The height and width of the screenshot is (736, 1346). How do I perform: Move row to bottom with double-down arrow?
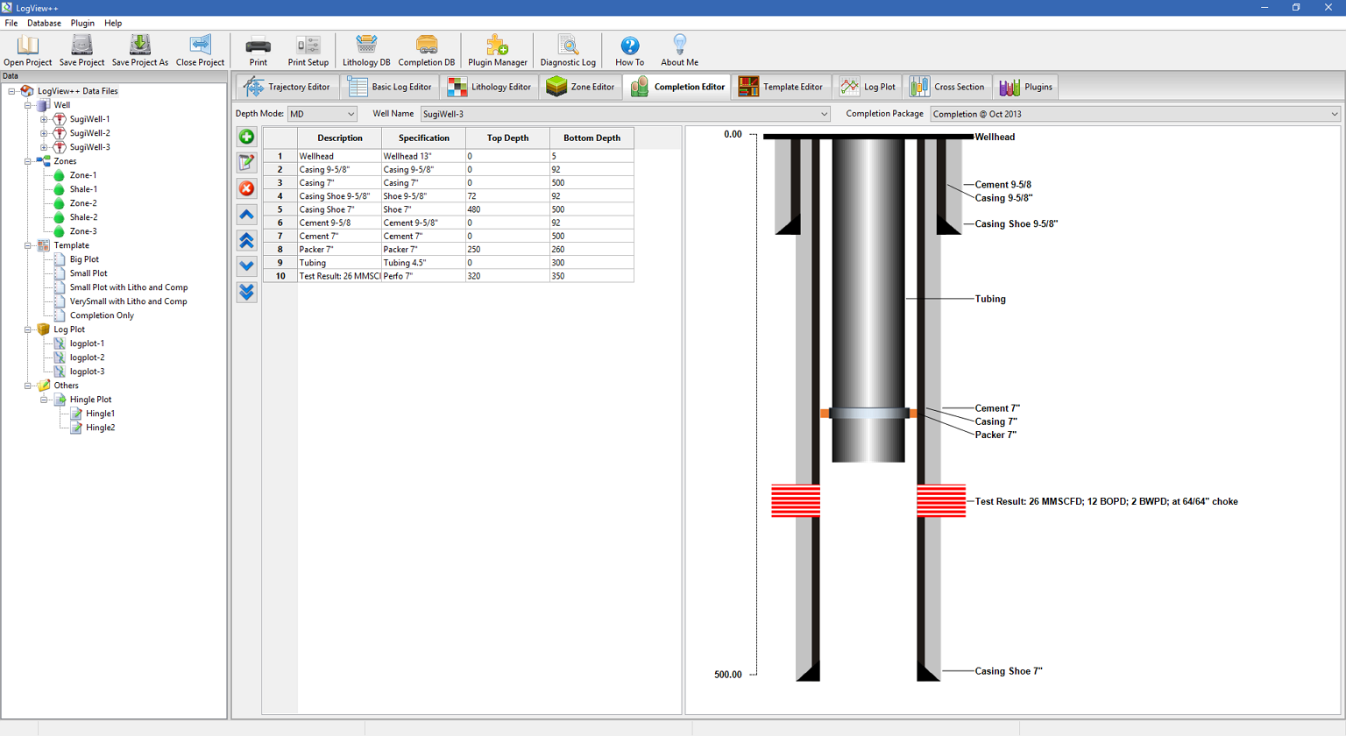coord(246,293)
